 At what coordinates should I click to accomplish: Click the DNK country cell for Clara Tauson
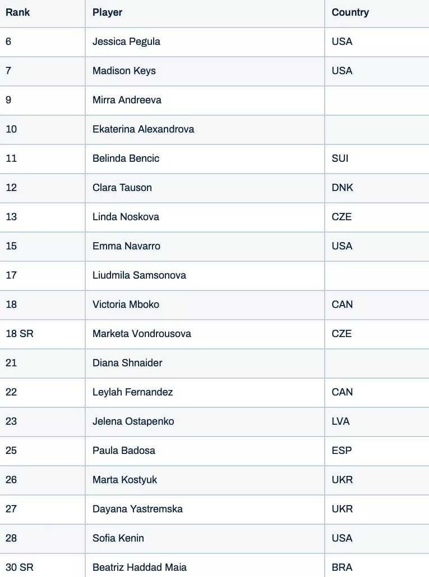(x=342, y=188)
